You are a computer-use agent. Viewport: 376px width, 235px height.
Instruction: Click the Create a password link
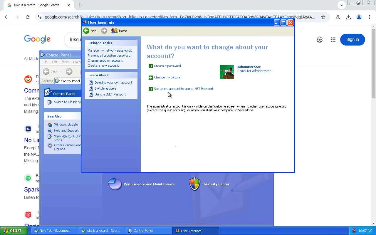(167, 66)
